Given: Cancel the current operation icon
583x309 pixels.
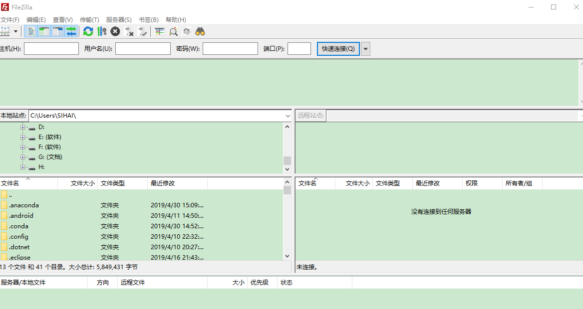Looking at the screenshot, I should point(115,31).
